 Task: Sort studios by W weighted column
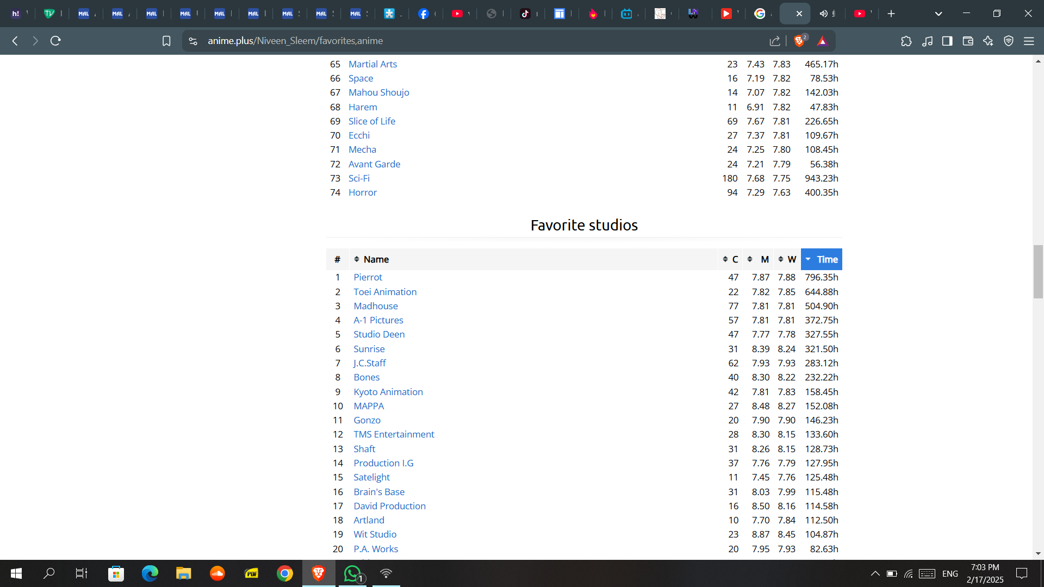[x=787, y=259]
